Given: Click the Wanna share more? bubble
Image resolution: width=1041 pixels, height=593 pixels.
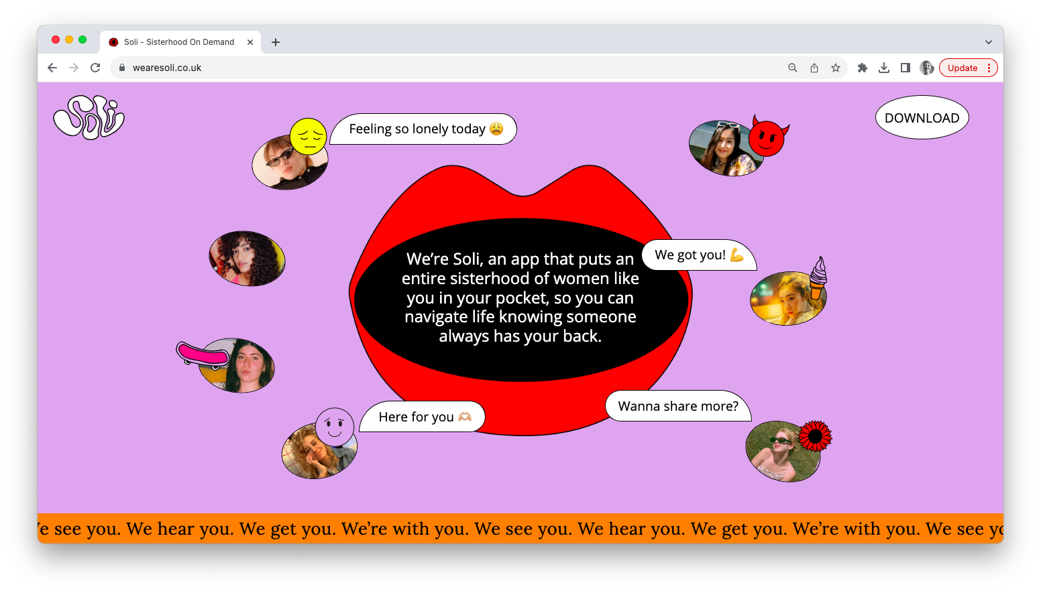Looking at the screenshot, I should click(x=678, y=406).
